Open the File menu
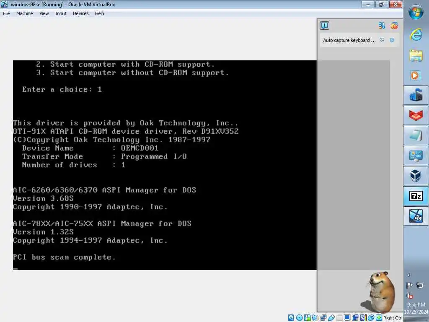Viewport: 429px width, 322px height. point(6,13)
